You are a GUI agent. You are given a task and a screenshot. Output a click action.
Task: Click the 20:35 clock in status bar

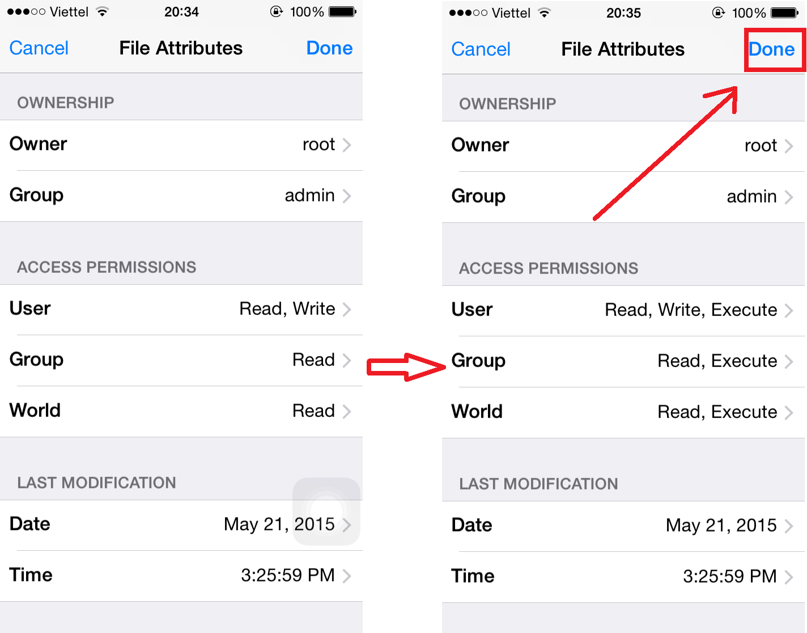[623, 13]
